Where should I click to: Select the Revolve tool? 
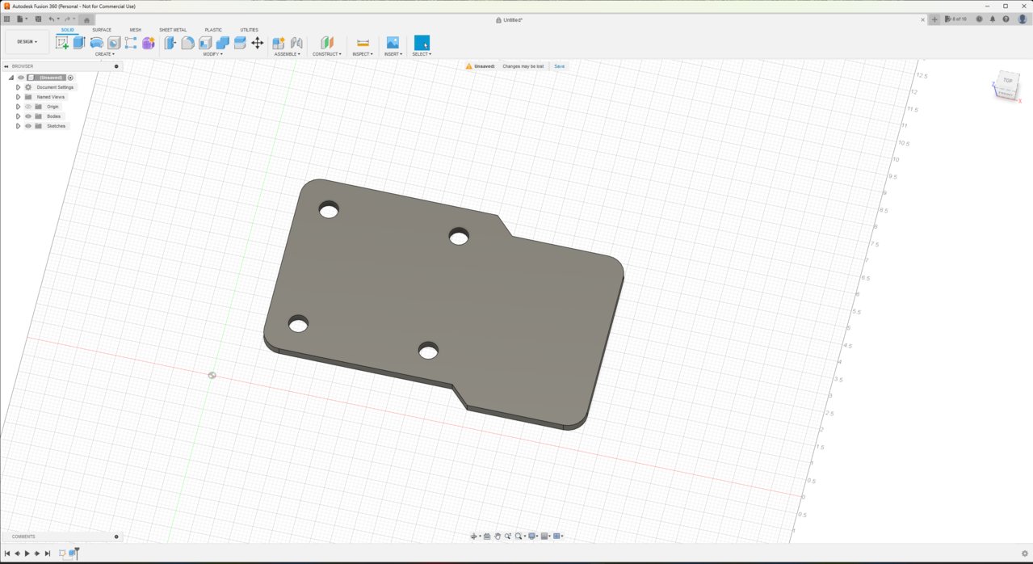(96, 43)
